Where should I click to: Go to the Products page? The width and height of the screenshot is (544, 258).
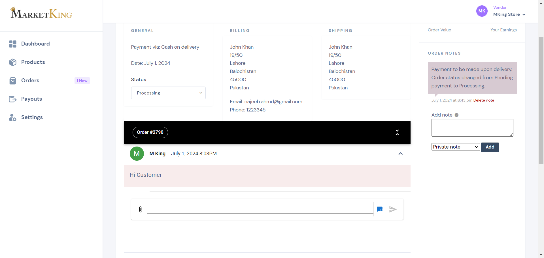tap(33, 62)
